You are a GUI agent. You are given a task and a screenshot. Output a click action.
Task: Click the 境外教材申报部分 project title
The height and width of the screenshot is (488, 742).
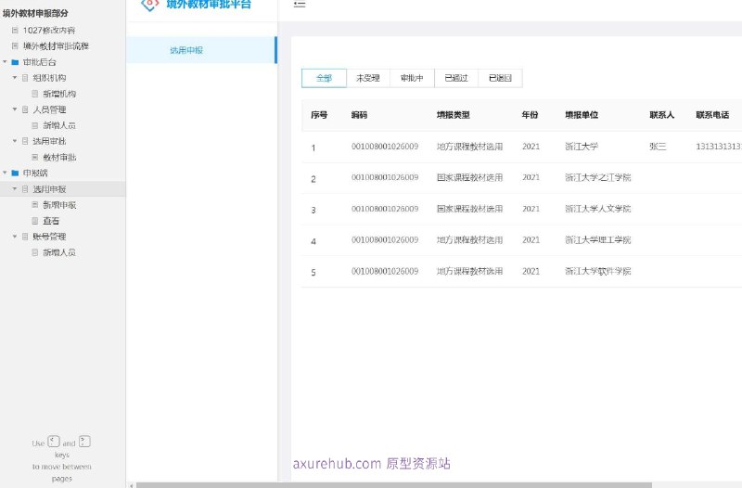pyautogui.click(x=35, y=13)
